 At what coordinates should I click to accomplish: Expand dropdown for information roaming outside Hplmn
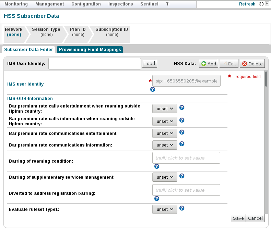click(165, 121)
